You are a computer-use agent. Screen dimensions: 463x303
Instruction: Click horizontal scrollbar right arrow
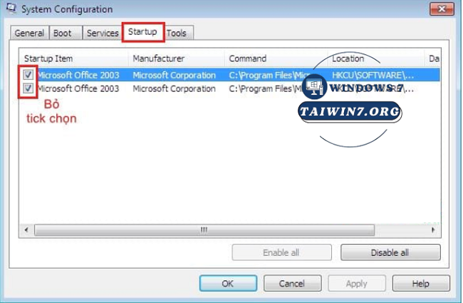coord(433,230)
